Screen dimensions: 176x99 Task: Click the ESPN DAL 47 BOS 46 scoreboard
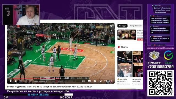click(61, 78)
